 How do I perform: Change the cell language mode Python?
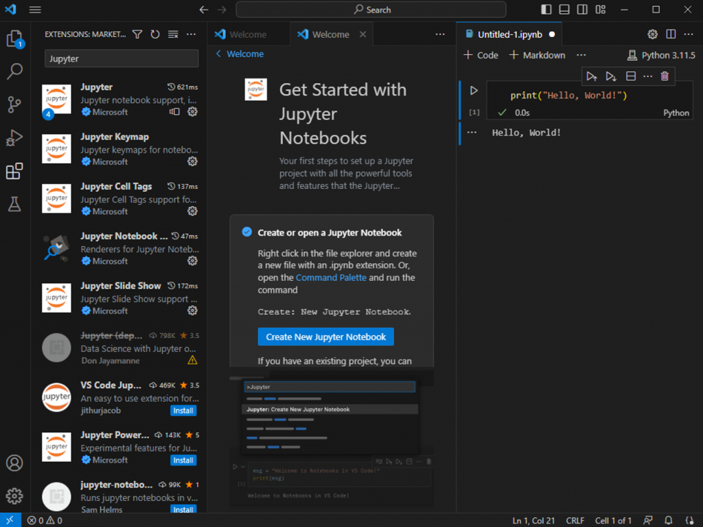[x=676, y=113]
